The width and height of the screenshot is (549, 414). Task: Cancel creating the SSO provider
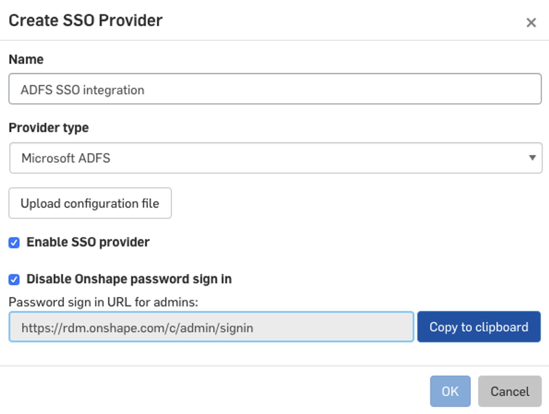510,391
